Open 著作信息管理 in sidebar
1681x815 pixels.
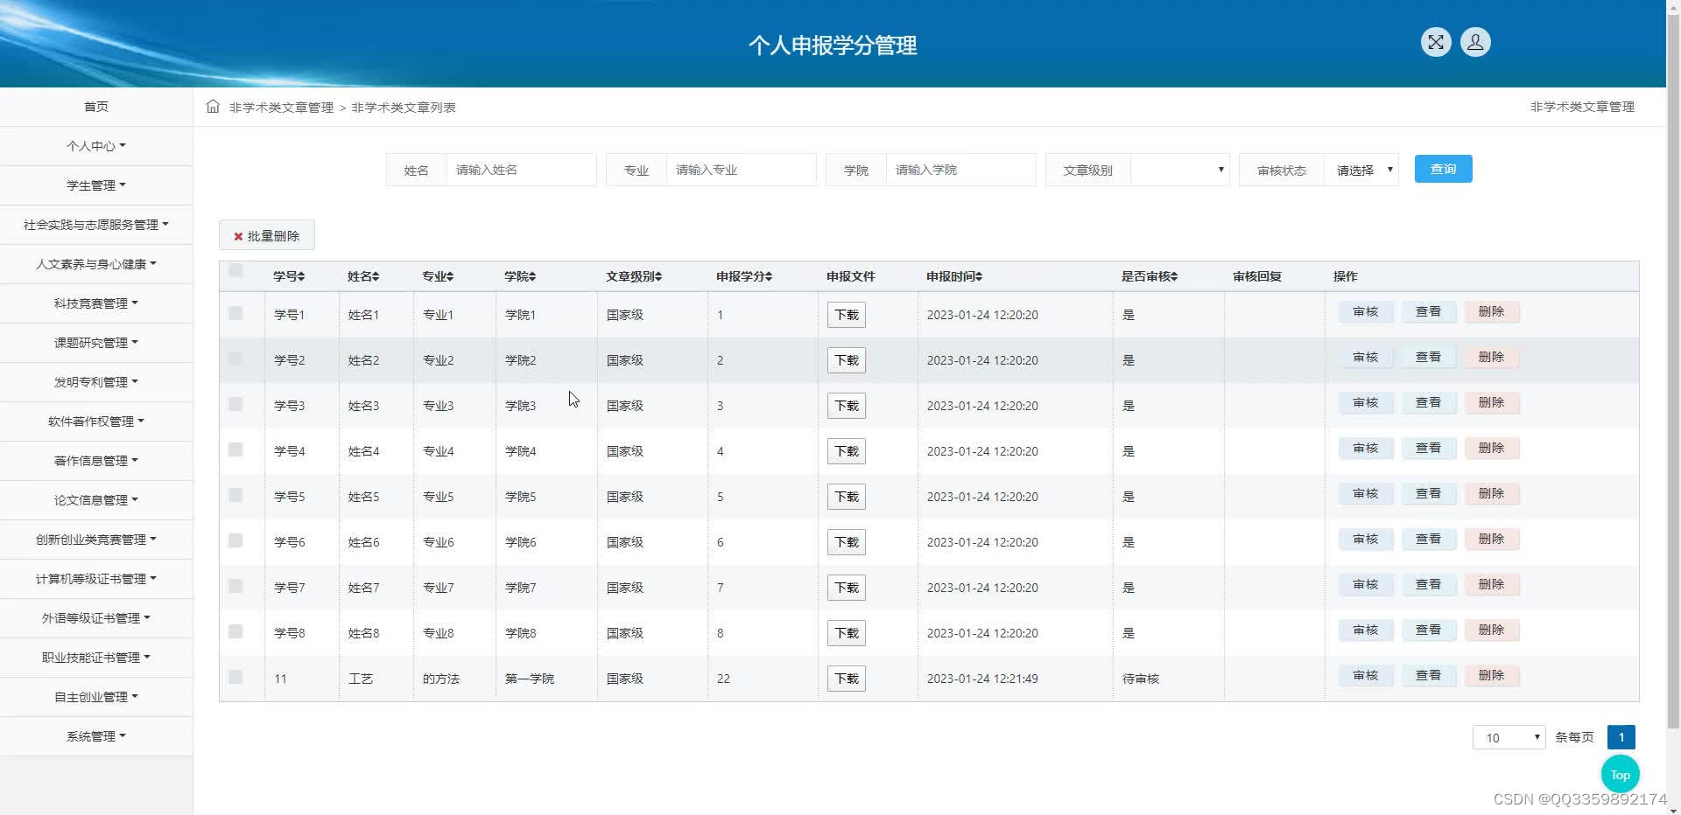(96, 461)
